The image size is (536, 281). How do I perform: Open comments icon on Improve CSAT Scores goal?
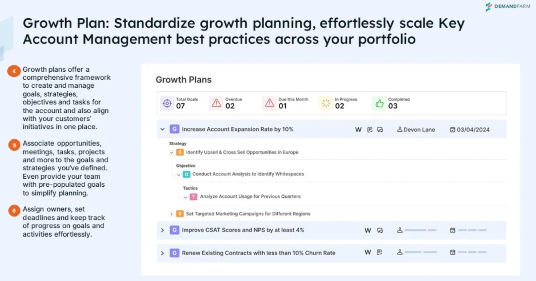(x=380, y=230)
